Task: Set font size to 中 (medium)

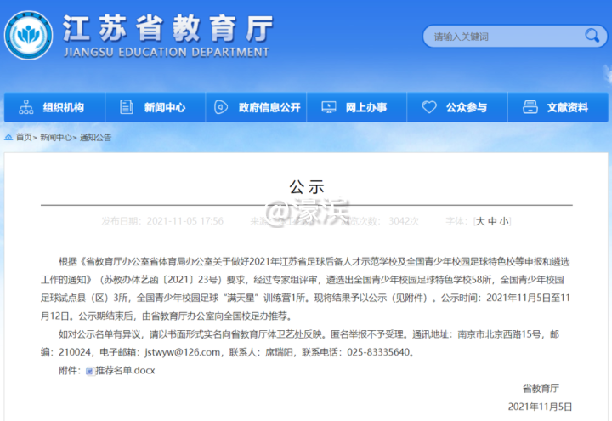Action: pyautogui.click(x=492, y=221)
